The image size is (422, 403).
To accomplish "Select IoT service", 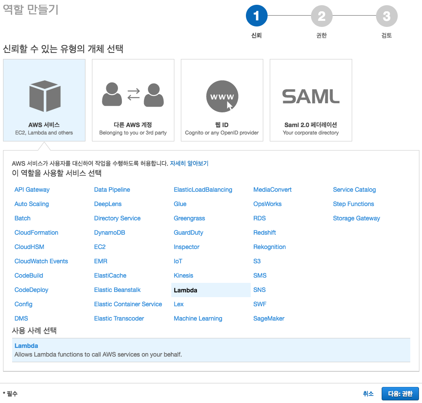I will (x=178, y=261).
